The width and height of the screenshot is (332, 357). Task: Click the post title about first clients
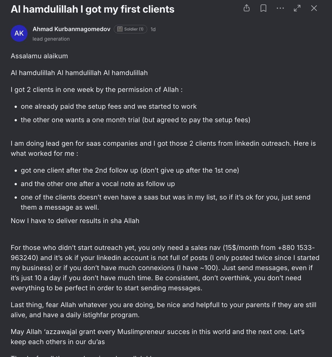92,9
